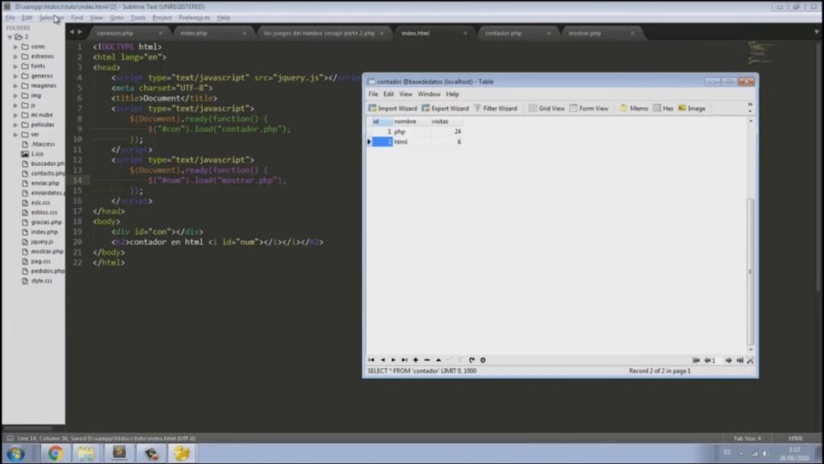Add a new record with plus icon
Screen dimensions: 824x464
click(416, 360)
